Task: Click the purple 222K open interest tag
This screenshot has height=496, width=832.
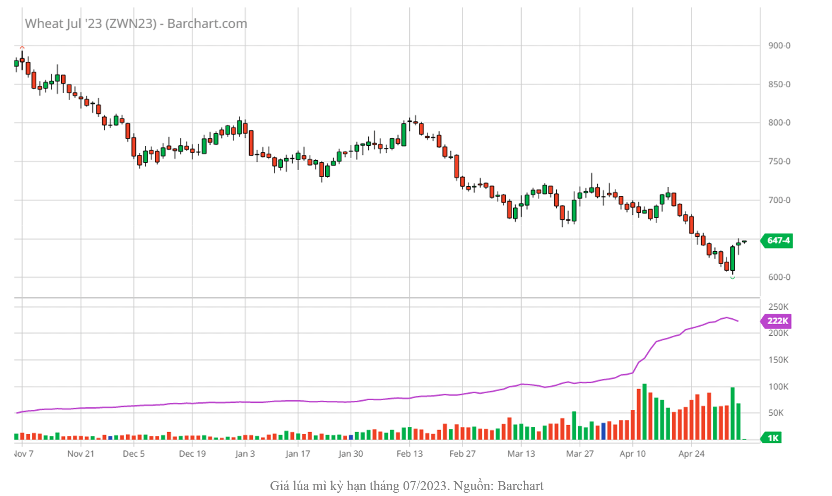Action: tap(776, 321)
